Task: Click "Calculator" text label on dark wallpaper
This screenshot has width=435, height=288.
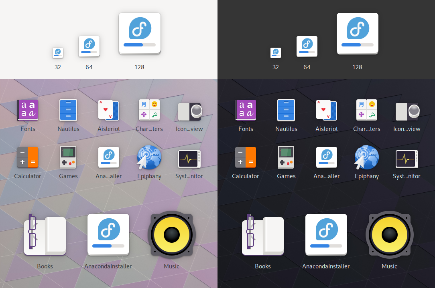Action: 246,176
